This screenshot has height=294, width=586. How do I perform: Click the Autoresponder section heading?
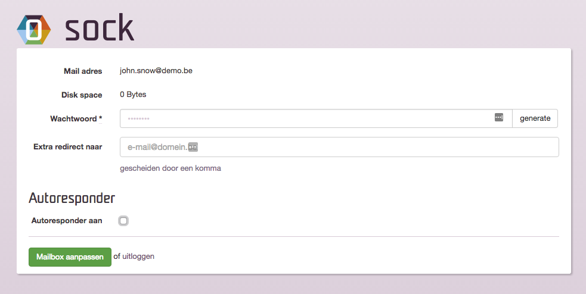(x=72, y=198)
